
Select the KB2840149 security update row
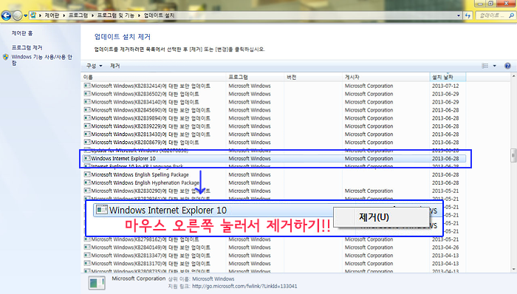(274, 247)
